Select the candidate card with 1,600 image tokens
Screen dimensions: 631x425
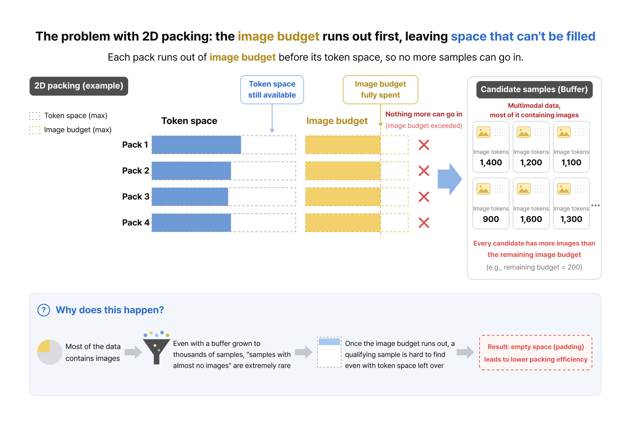[531, 203]
